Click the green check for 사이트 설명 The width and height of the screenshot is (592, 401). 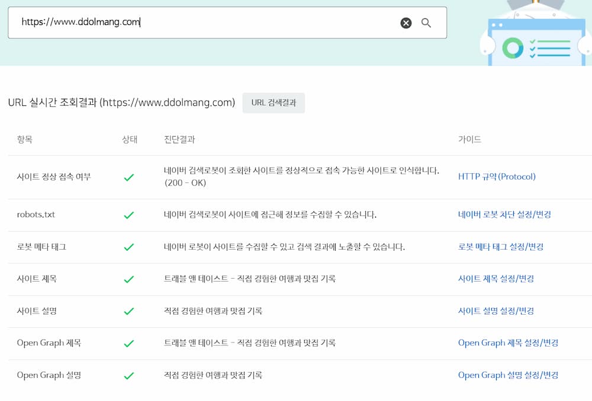[128, 311]
